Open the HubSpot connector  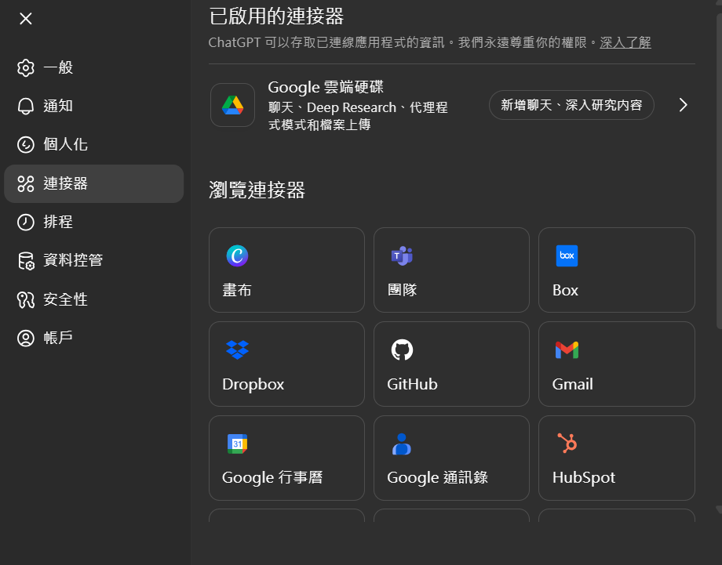click(x=616, y=458)
